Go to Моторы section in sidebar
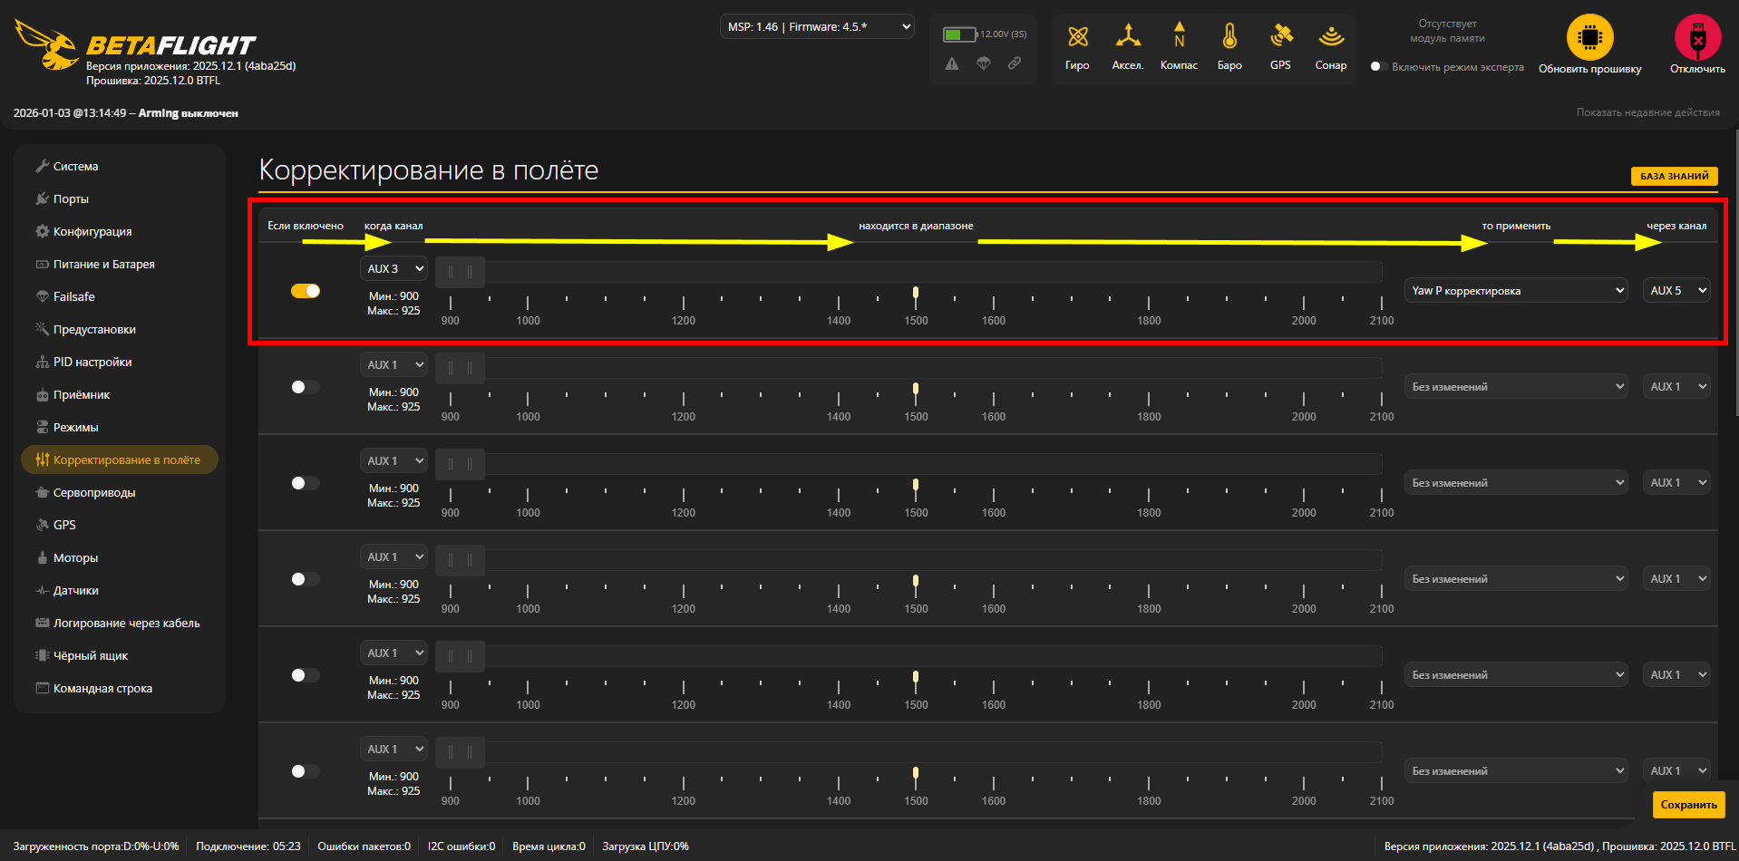 (x=75, y=558)
